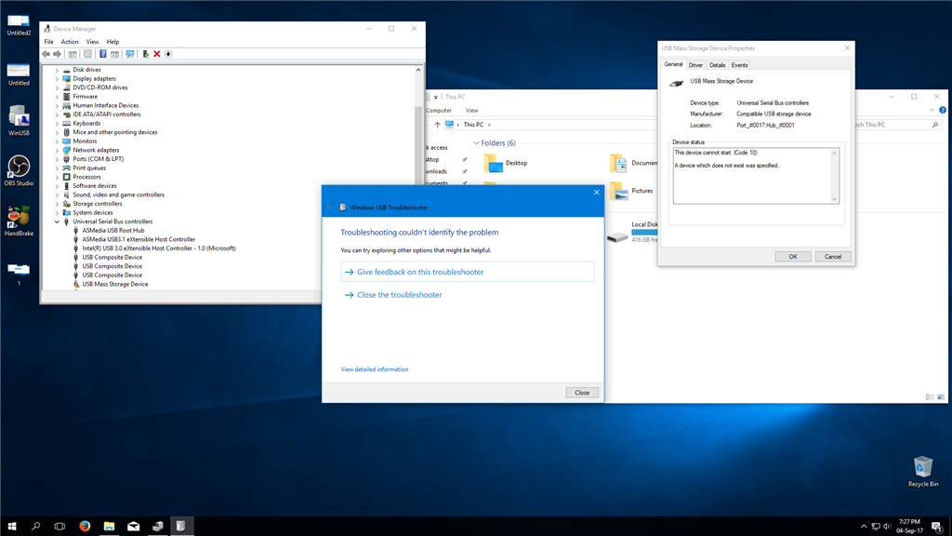Screen dimensions: 952x536
Task: Switch to the Driver tab in Properties
Action: [695, 65]
